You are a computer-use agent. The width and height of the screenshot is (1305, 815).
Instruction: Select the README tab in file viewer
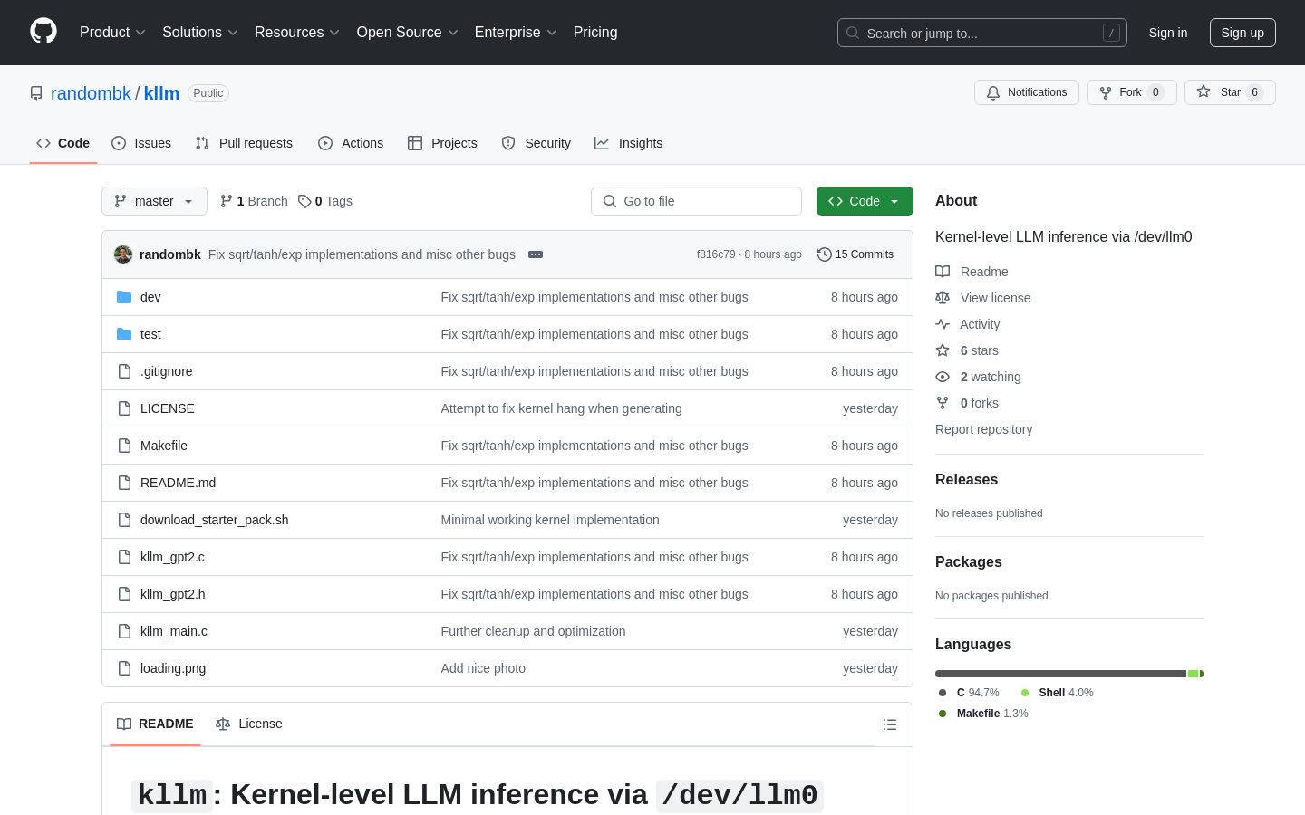[155, 724]
